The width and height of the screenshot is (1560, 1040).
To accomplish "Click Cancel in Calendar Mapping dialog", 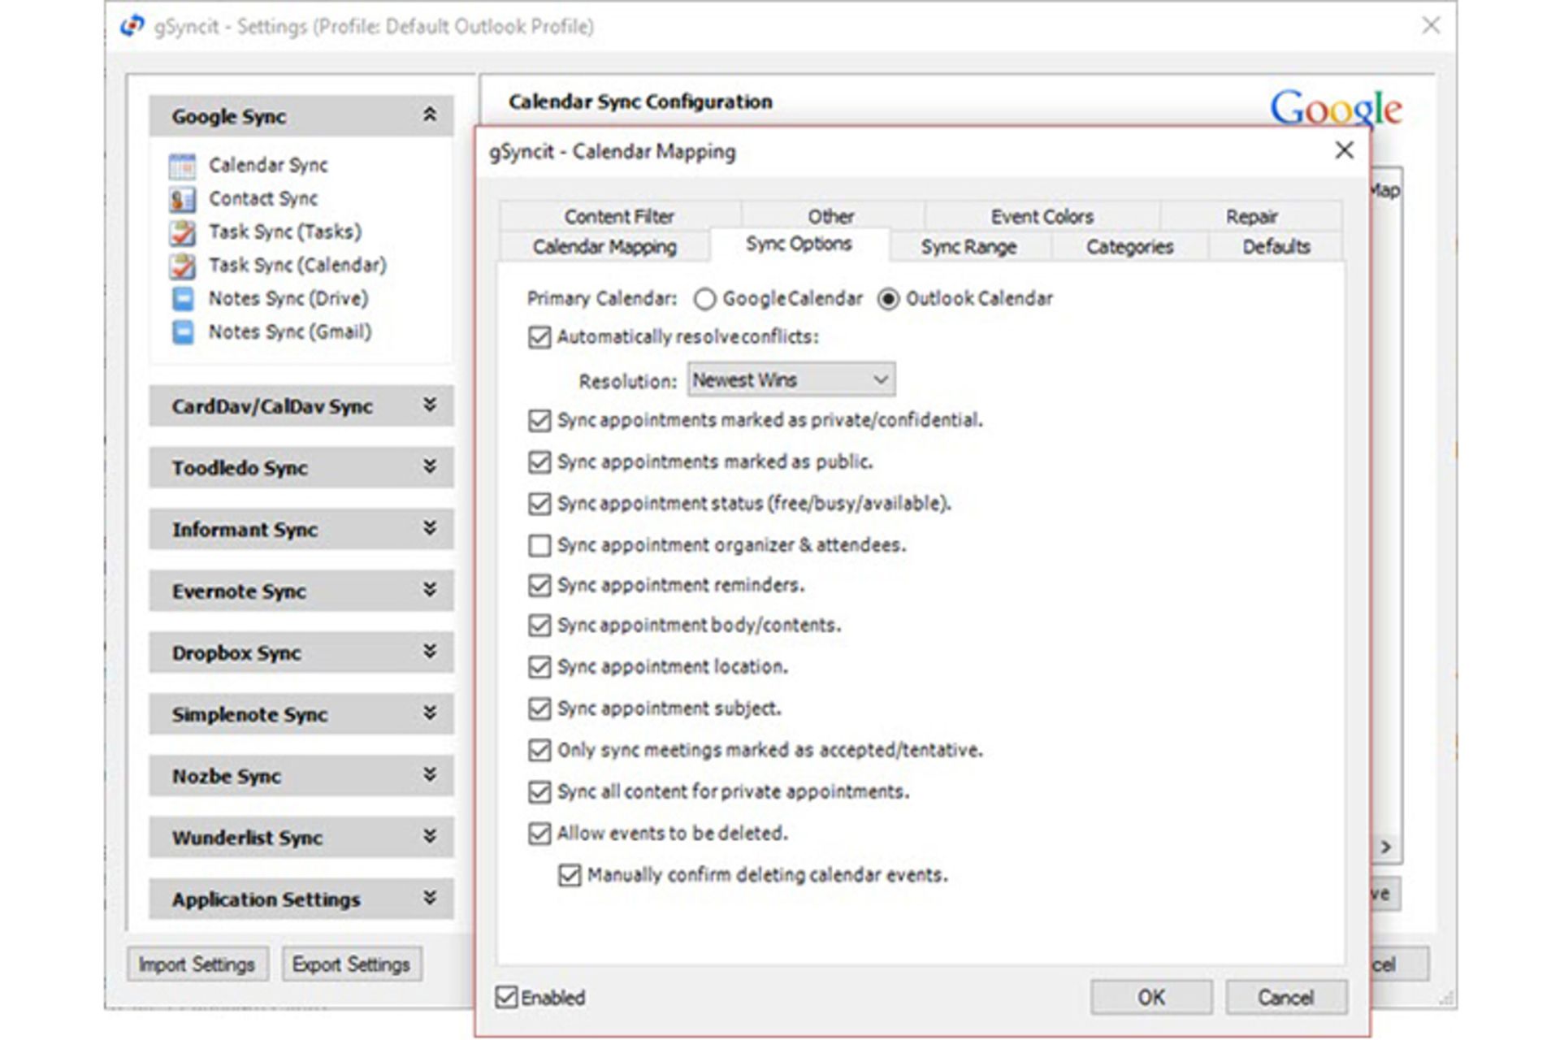I will click(x=1285, y=997).
